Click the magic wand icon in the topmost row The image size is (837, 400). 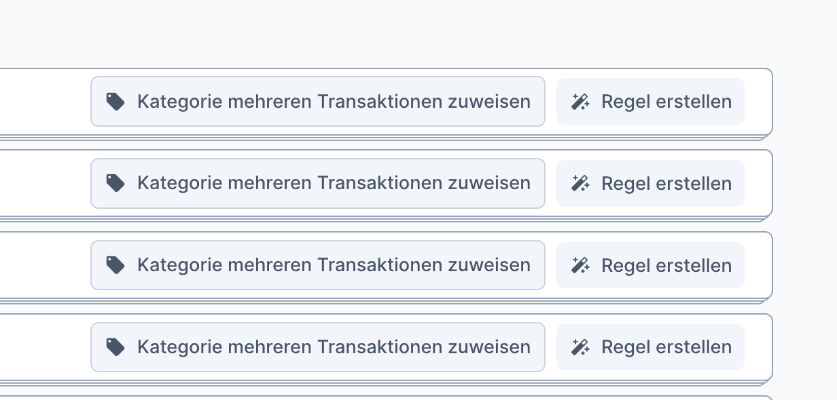pyautogui.click(x=580, y=102)
